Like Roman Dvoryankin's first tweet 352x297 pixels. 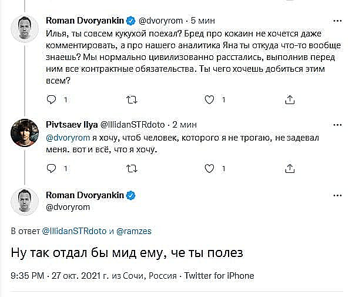point(209,99)
